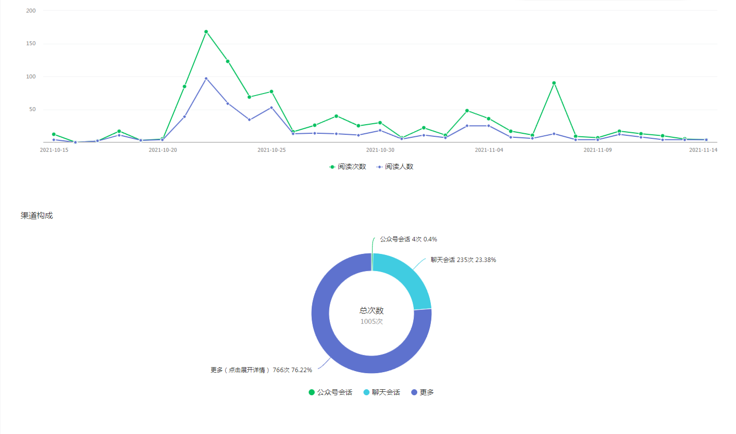Screen dimensions: 736x434
Task: Select green spike point in early November
Action: 554,83
